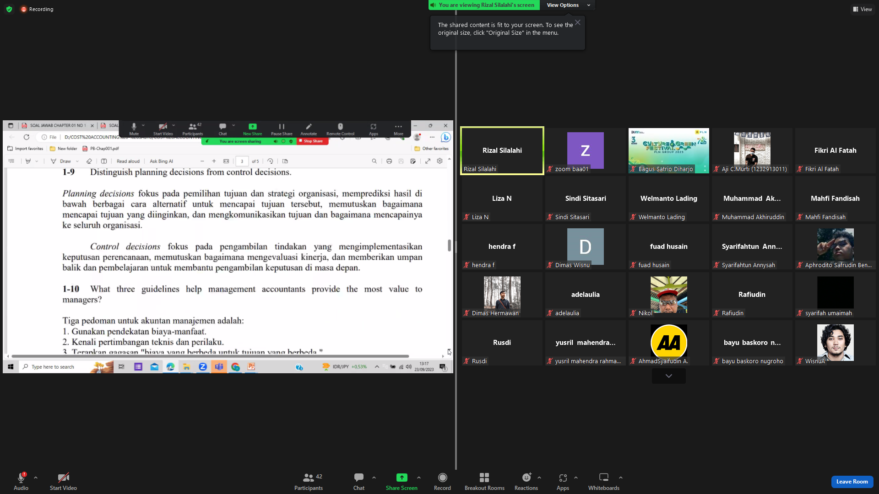This screenshot has height=494, width=879.
Task: Select the Erase tool in PDF toolbar
Action: coord(89,161)
